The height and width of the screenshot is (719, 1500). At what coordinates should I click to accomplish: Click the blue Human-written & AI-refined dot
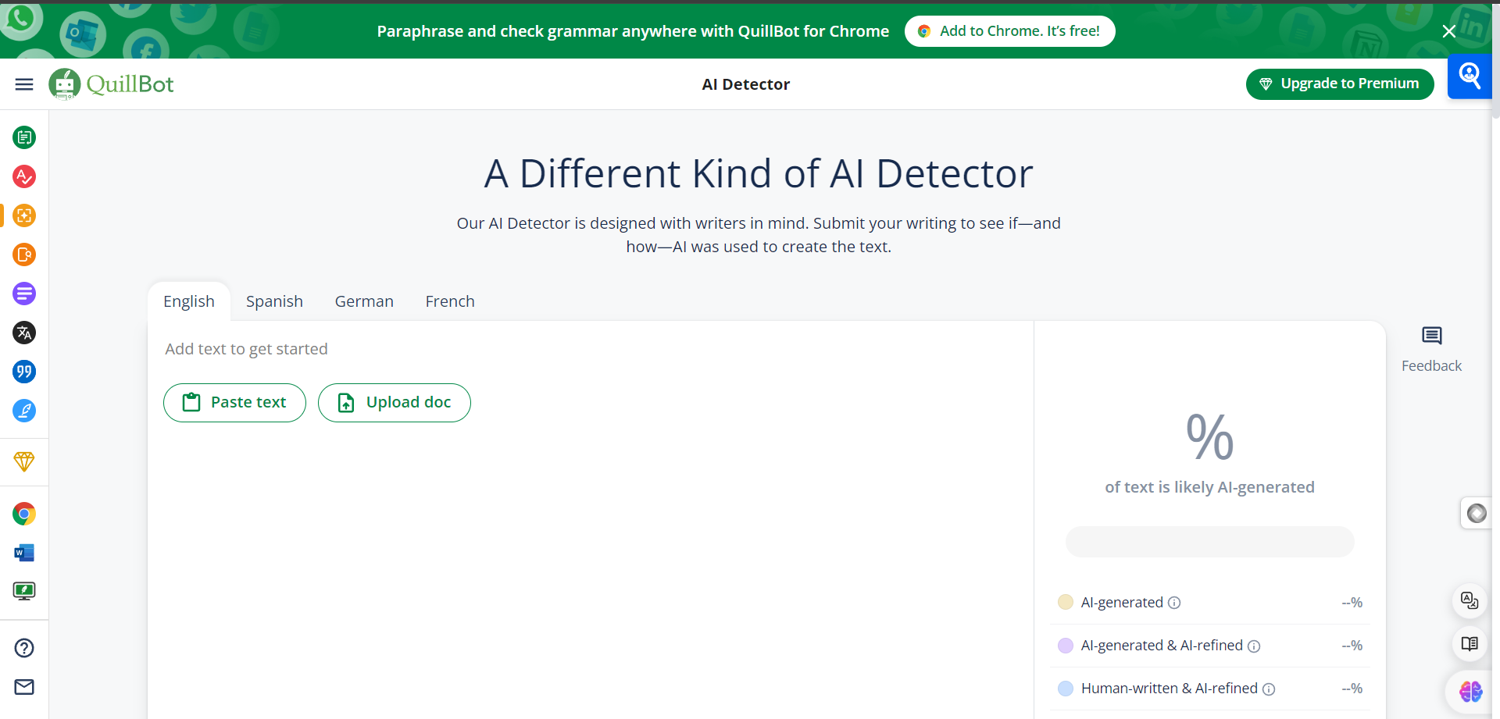1066,689
